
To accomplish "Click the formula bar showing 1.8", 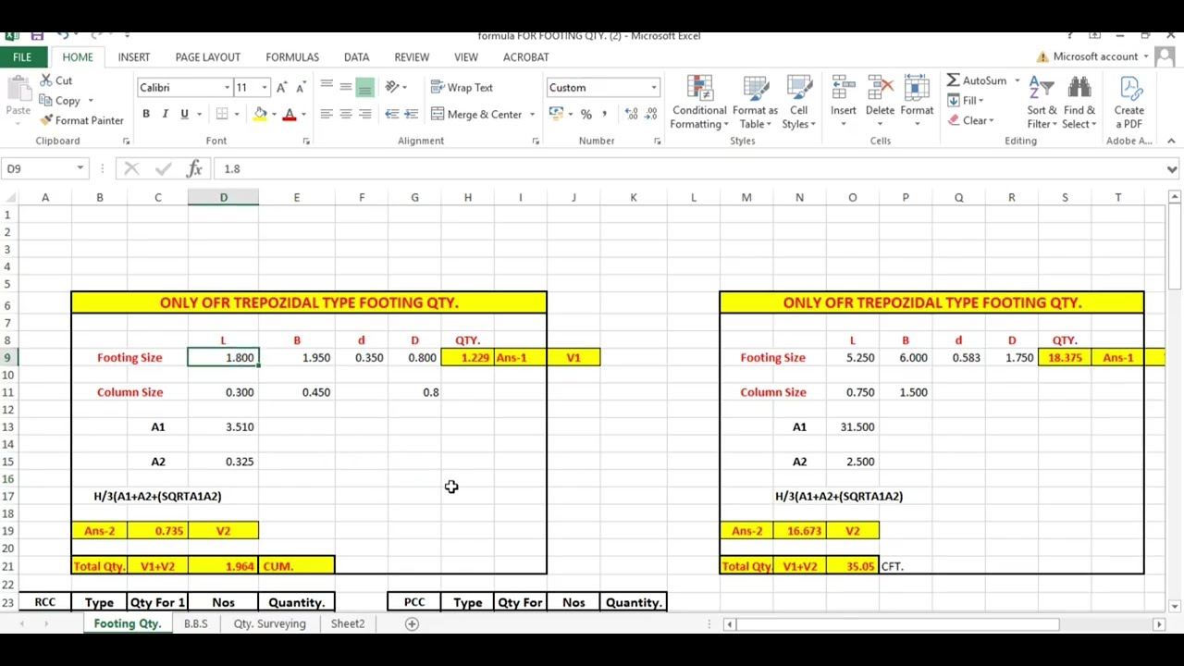I will [689, 168].
